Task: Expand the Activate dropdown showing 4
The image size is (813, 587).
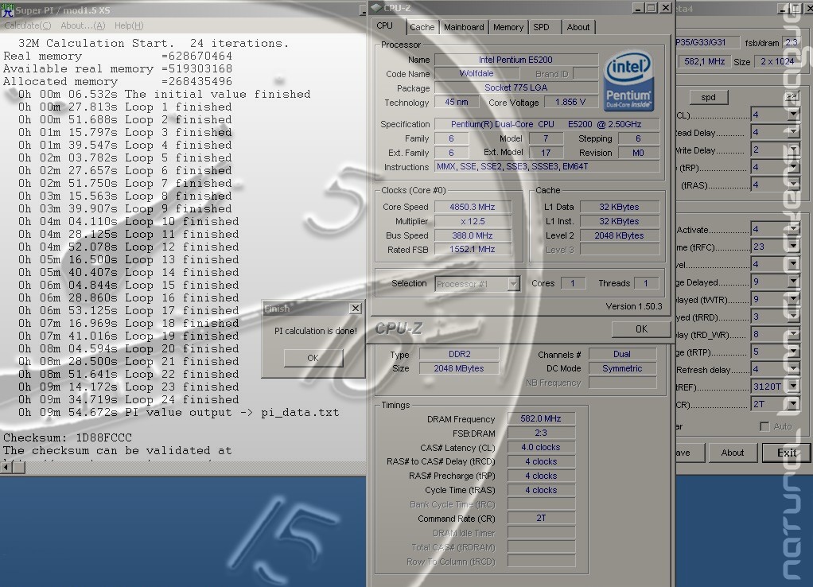Action: [x=793, y=229]
